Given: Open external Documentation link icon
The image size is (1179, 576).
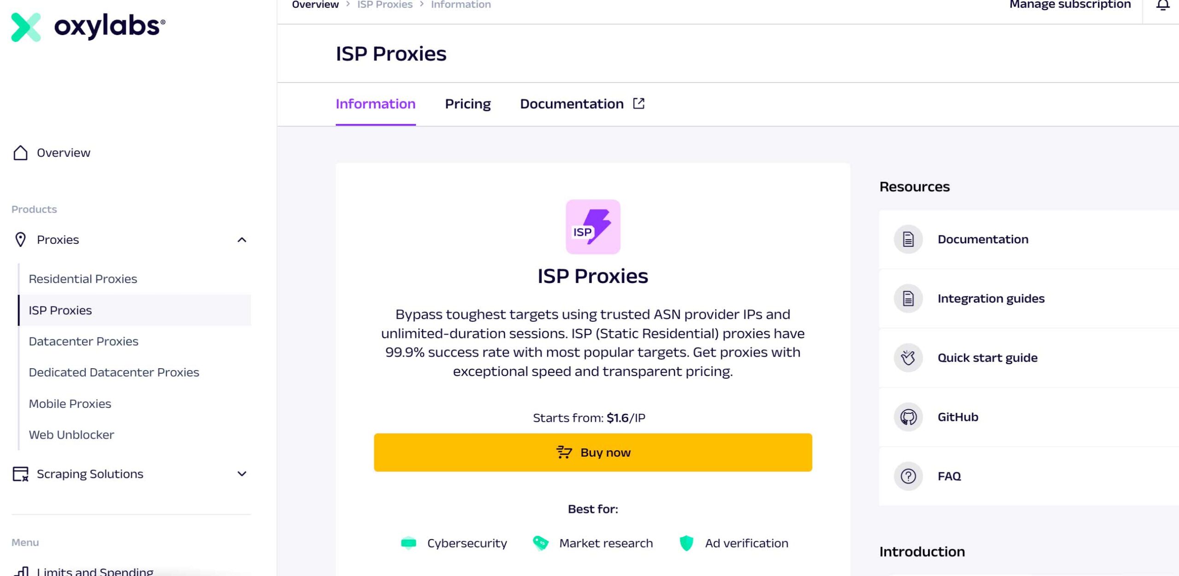Looking at the screenshot, I should 639,104.
